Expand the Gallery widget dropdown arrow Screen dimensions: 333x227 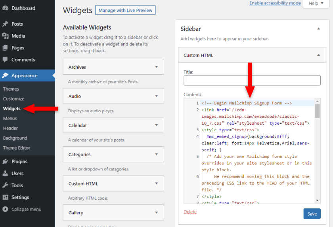157,213
